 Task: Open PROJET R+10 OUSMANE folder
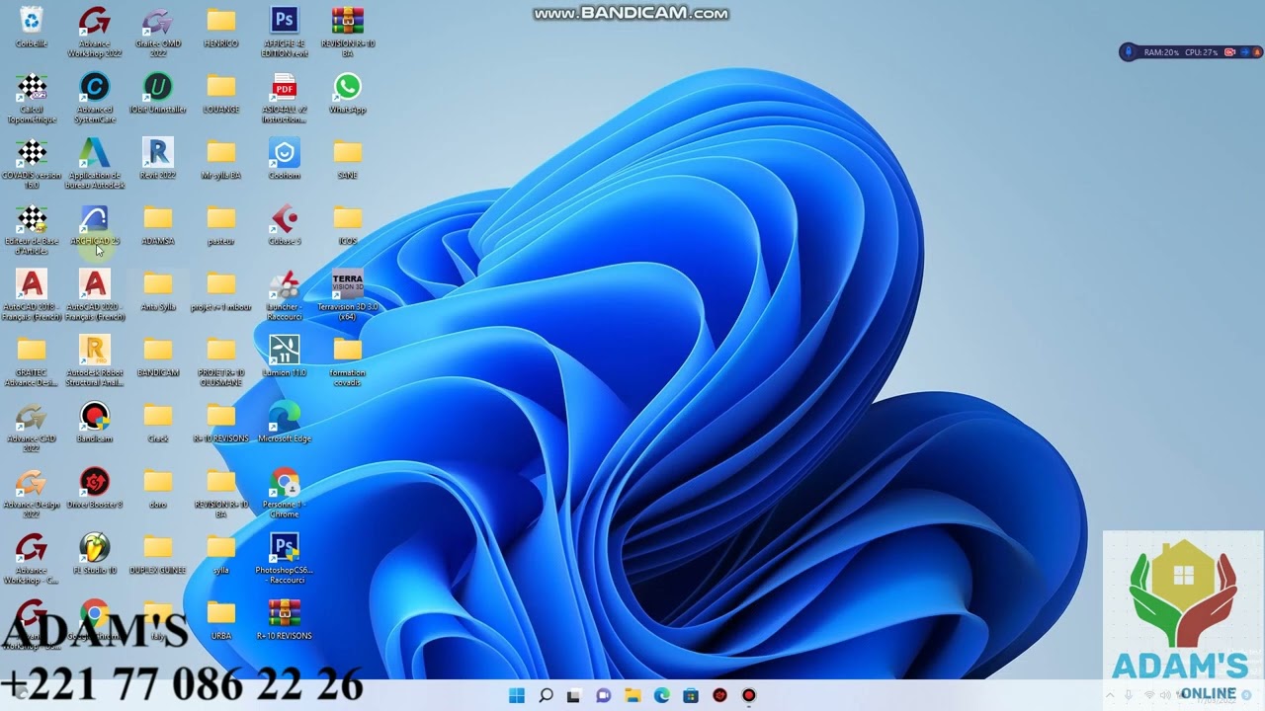point(221,362)
